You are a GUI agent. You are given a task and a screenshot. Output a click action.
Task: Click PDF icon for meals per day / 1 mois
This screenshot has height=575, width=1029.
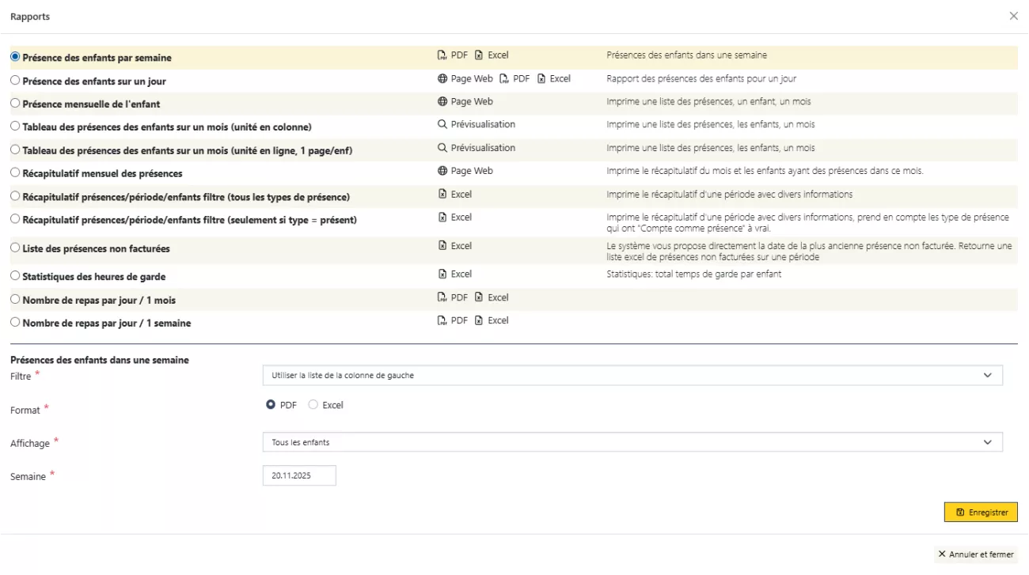coord(442,297)
